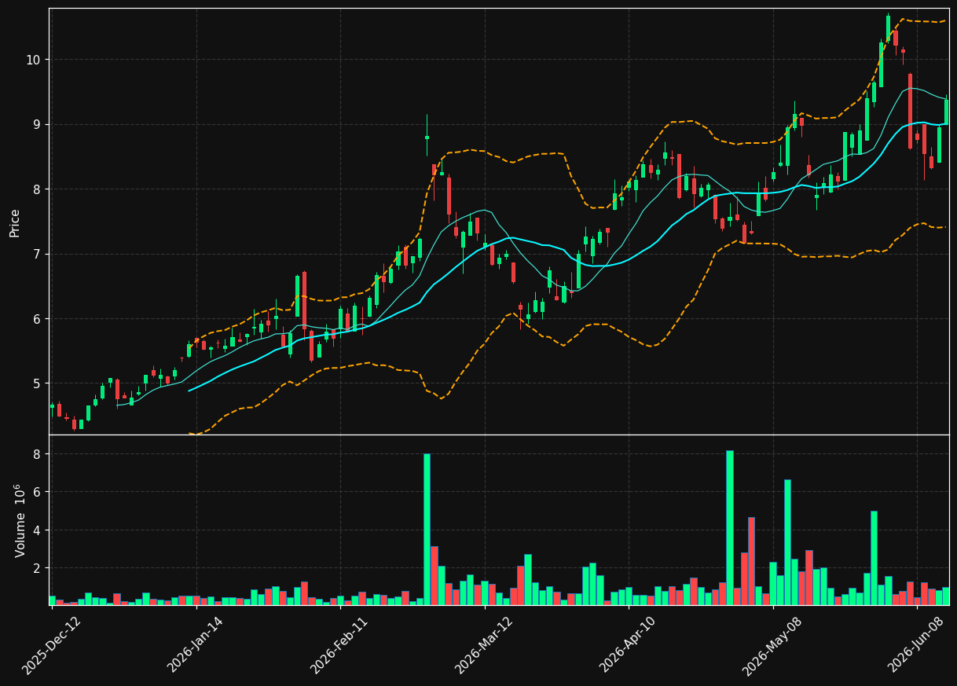
Task: Select the 2026-Jun-08 date tick label
Action: [x=917, y=644]
